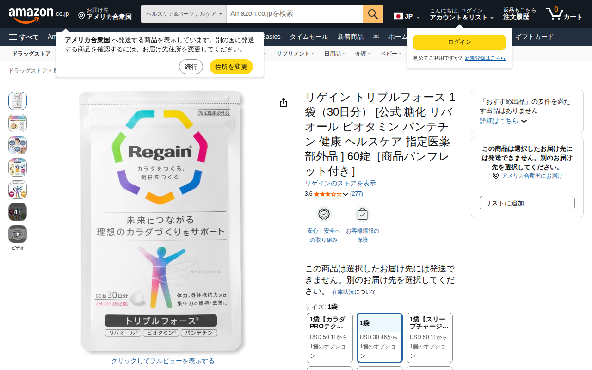
Task: Open ギフトカード in the navigation bar
Action: [534, 37]
